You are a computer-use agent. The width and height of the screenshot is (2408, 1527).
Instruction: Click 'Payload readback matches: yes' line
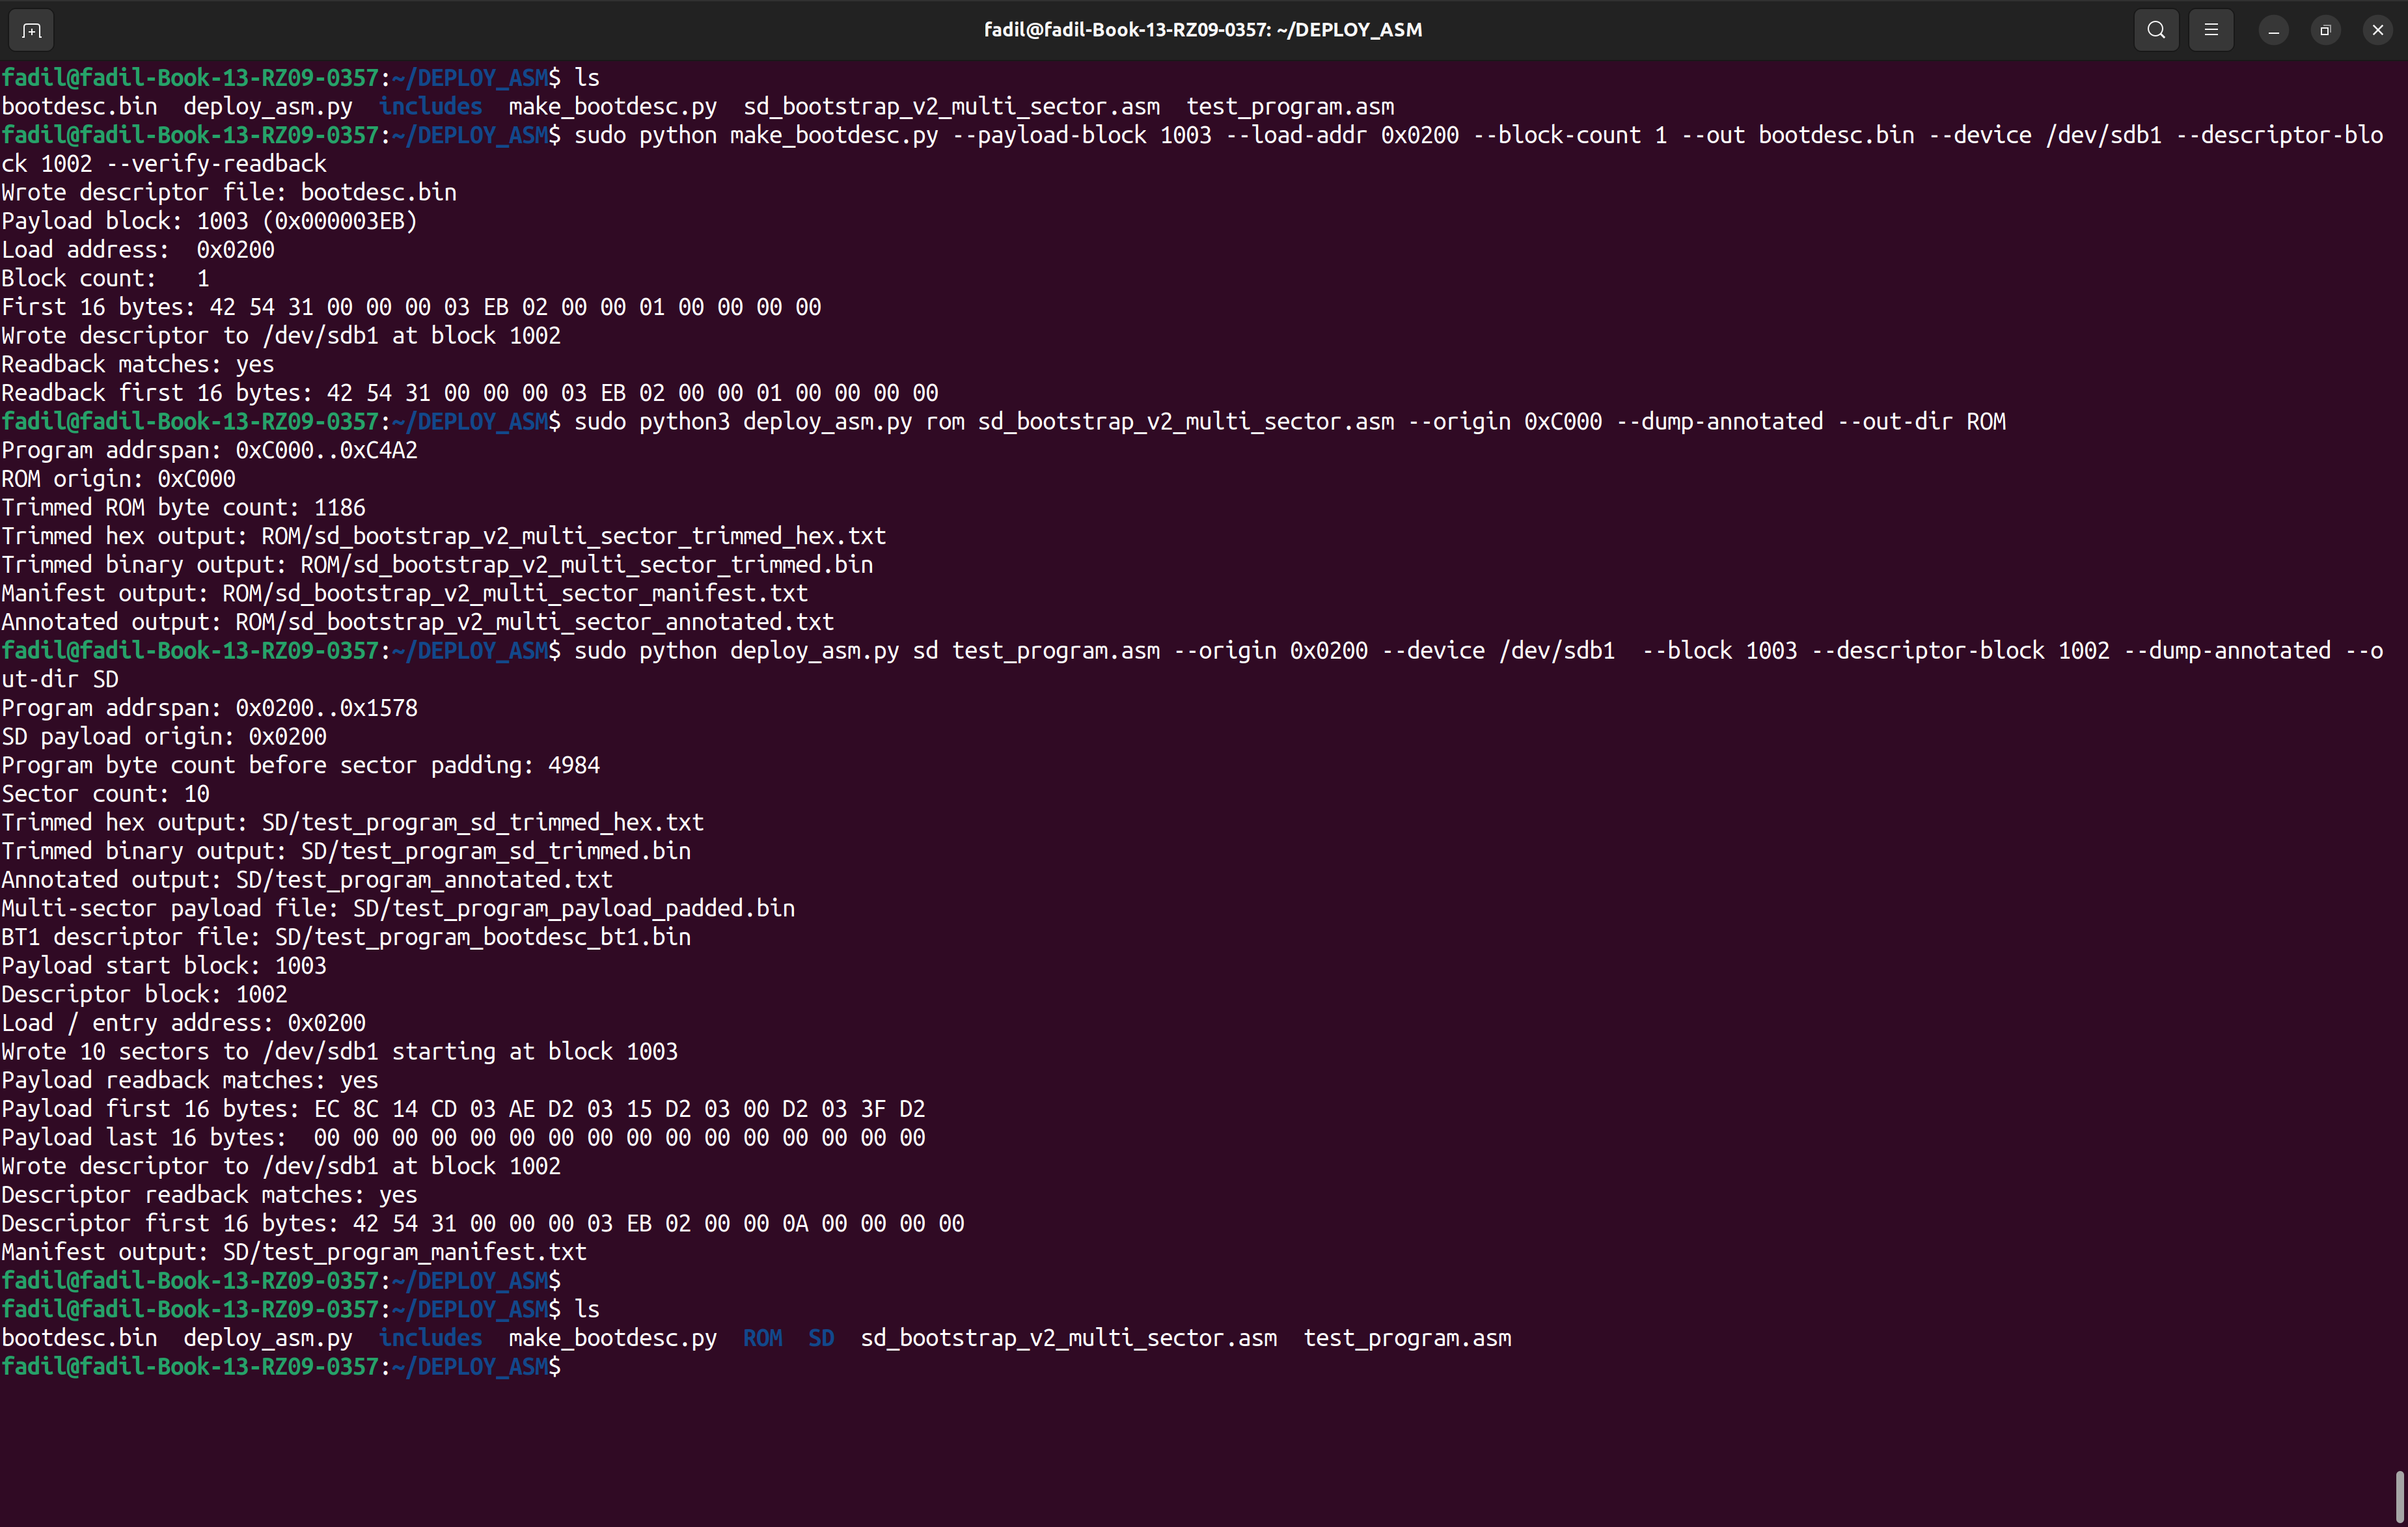pyautogui.click(x=190, y=1080)
